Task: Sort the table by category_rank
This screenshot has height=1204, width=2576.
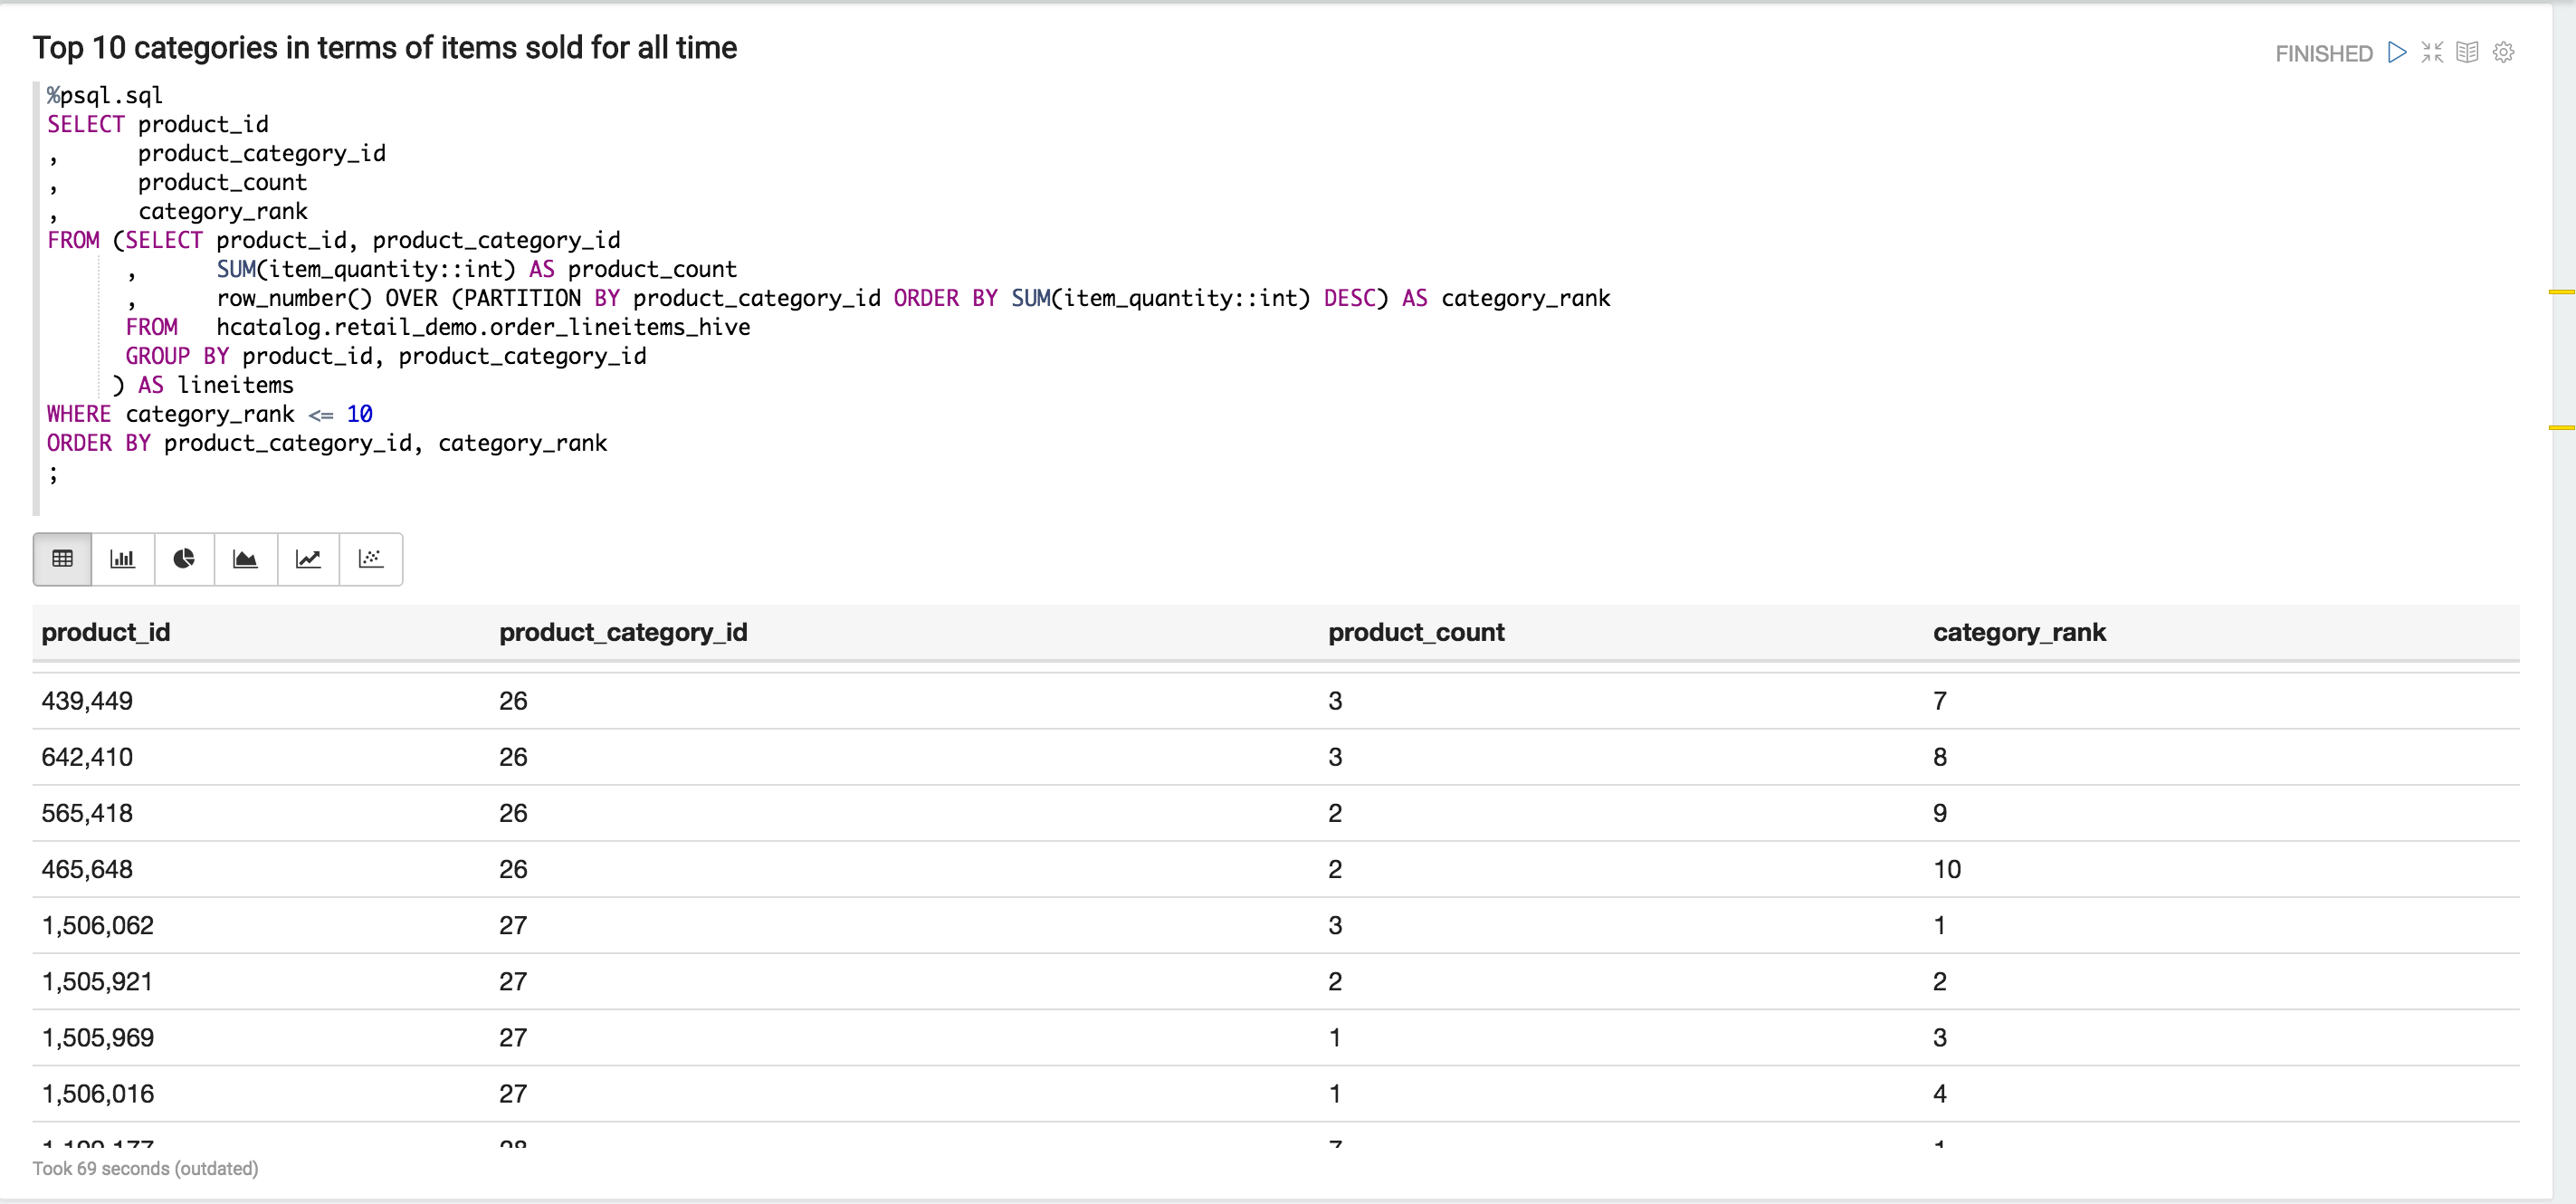Action: click(2019, 632)
